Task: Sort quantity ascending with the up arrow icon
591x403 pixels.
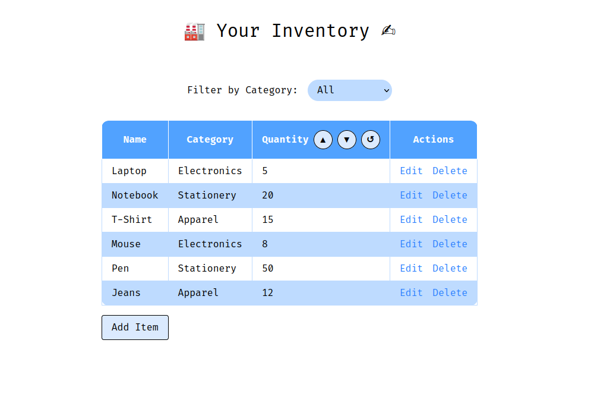Action: tap(323, 139)
